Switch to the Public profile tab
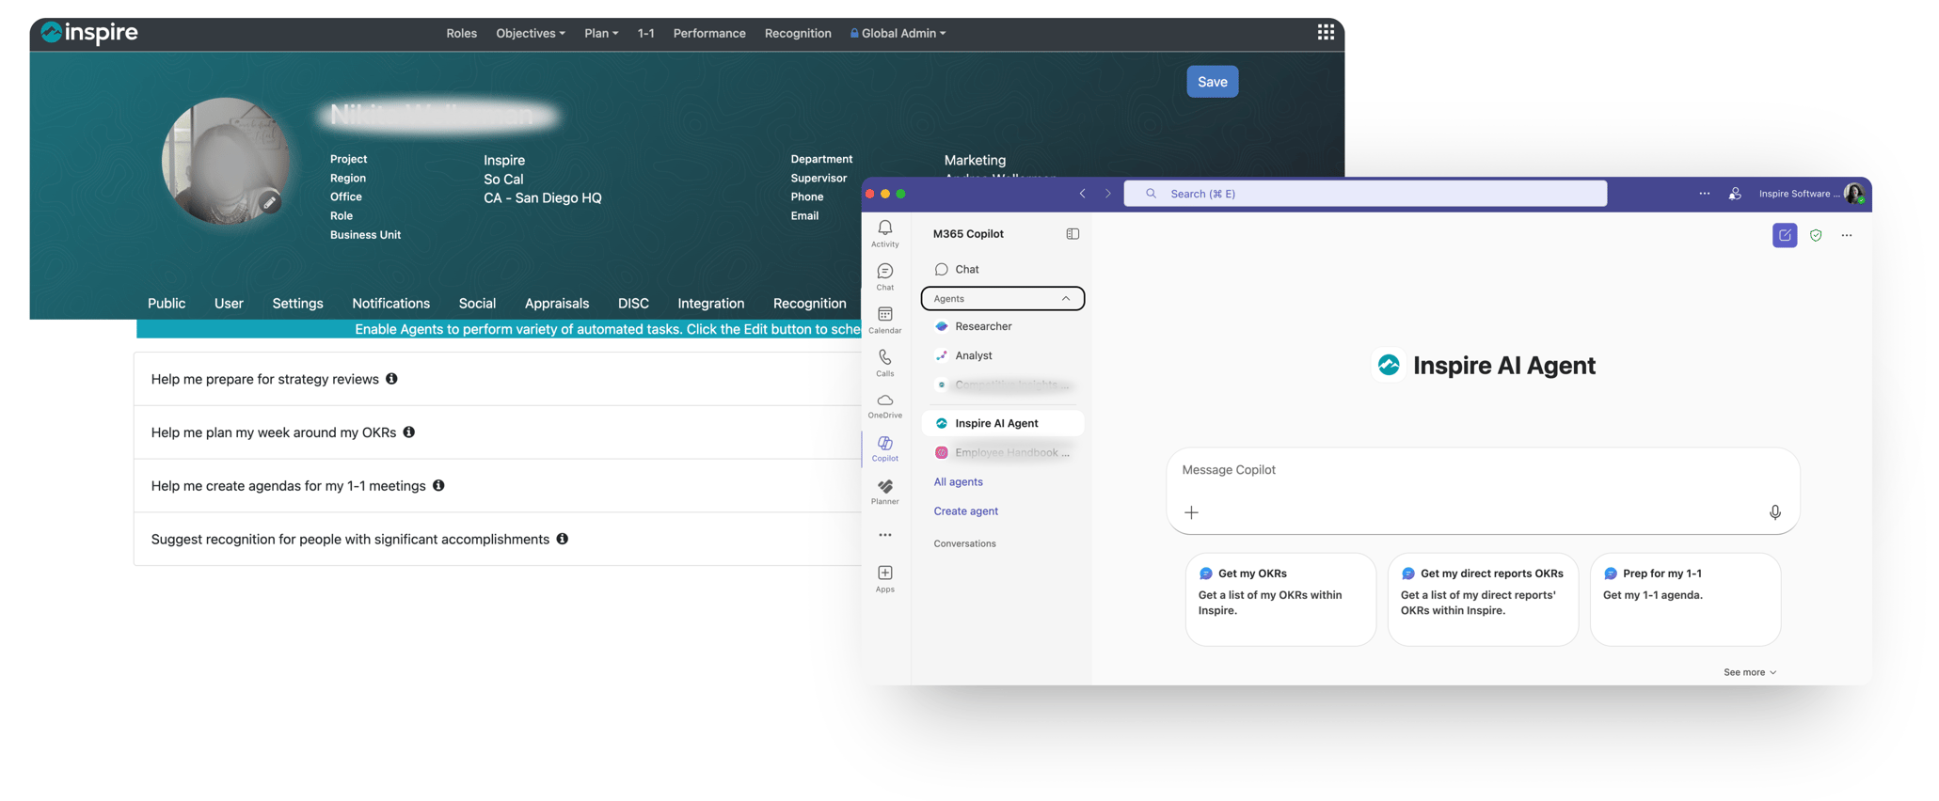The width and height of the screenshot is (1939, 801). point(167,304)
